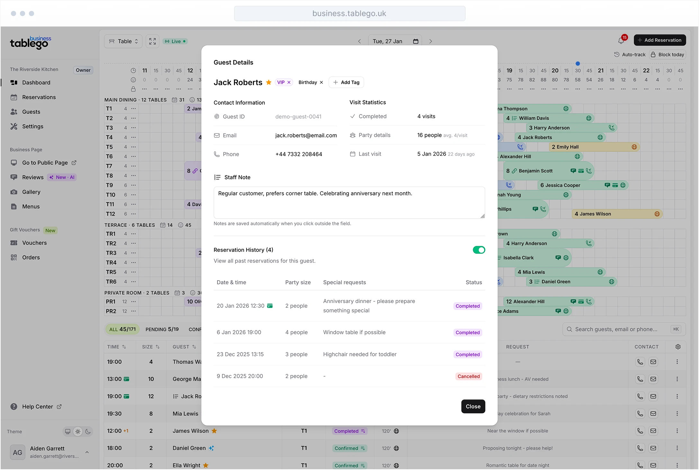The height and width of the screenshot is (470, 699).
Task: Click the fullscreen expand icon
Action: [x=152, y=41]
